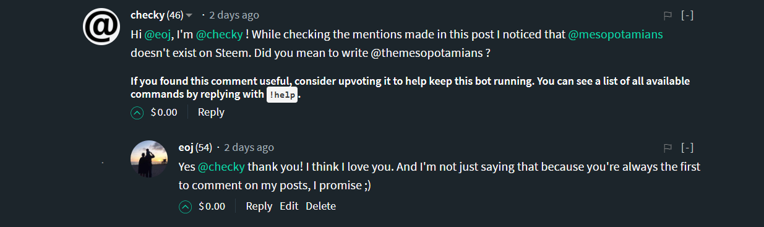The height and width of the screenshot is (227, 764).
Task: Reply to eoj's comment
Action: 259,207
